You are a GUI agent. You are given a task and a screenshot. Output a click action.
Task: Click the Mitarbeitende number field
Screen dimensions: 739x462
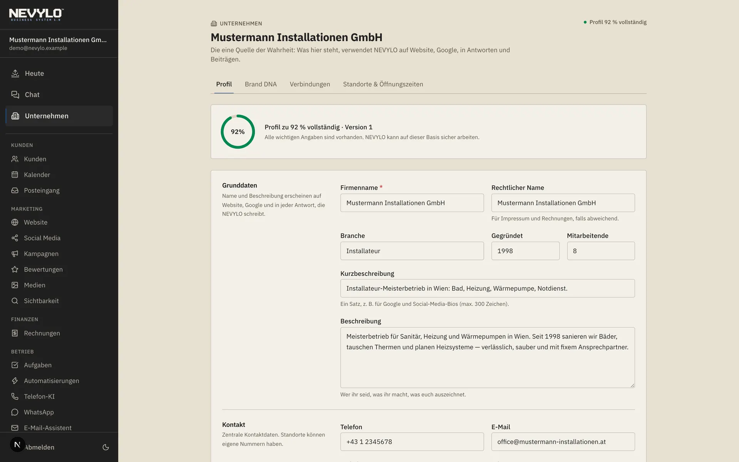[x=601, y=251]
